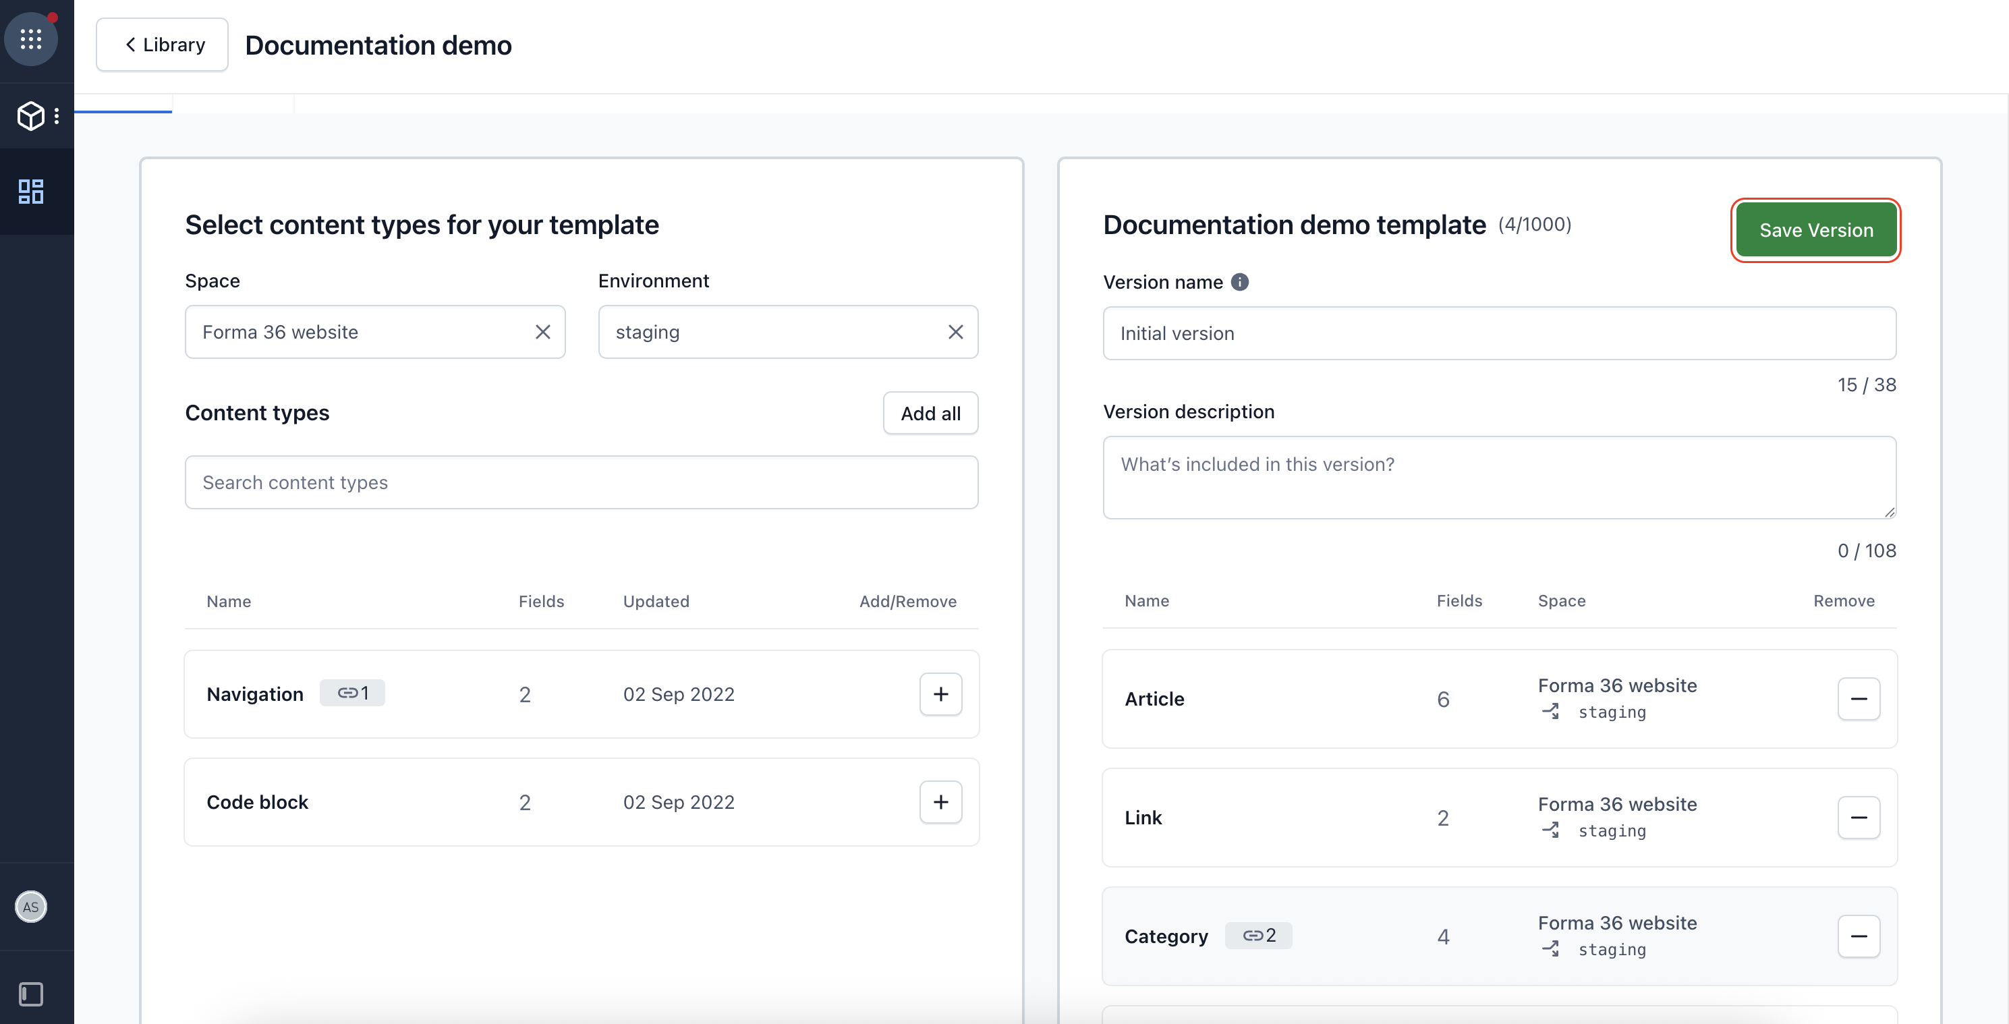Click the staging environment icon in Article row
The height and width of the screenshot is (1024, 2009).
point(1550,711)
